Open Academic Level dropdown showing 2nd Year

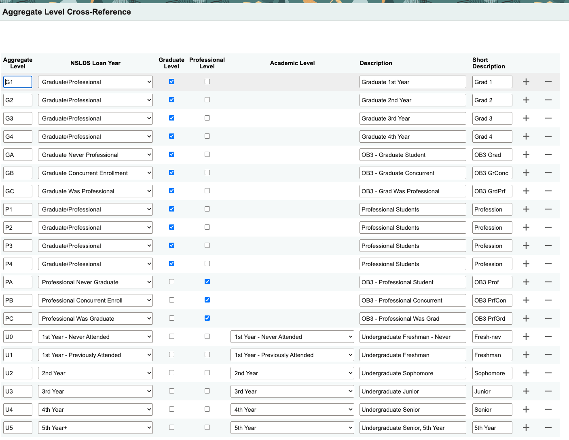[292, 373]
